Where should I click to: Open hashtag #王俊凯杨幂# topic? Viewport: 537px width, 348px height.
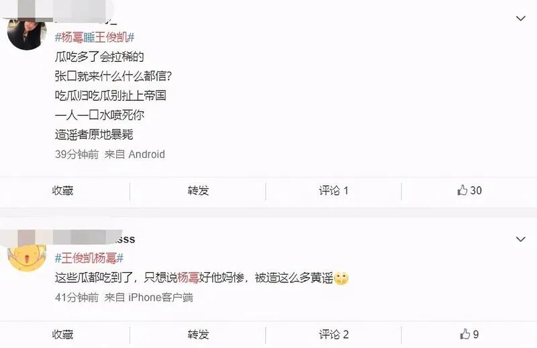89,258
